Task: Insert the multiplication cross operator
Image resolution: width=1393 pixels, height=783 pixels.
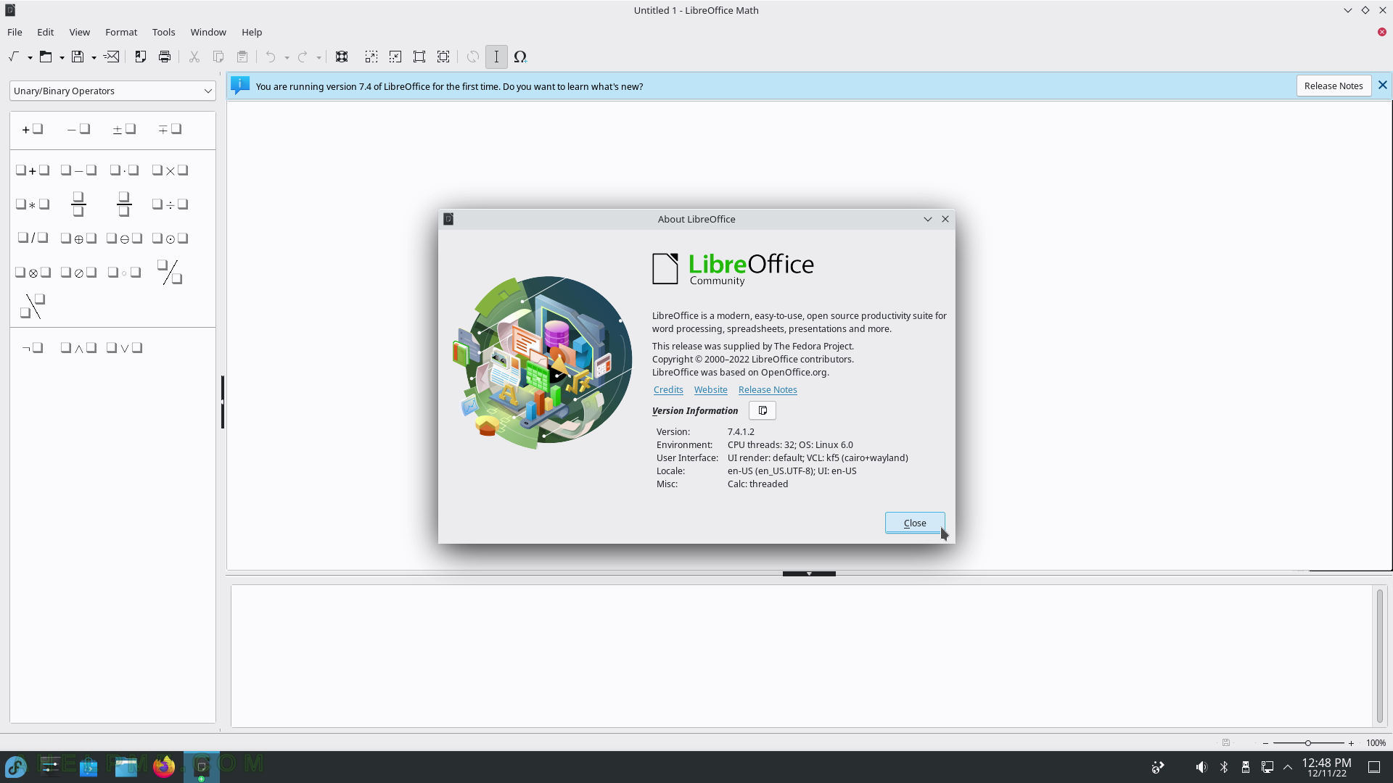Action: pyautogui.click(x=170, y=170)
